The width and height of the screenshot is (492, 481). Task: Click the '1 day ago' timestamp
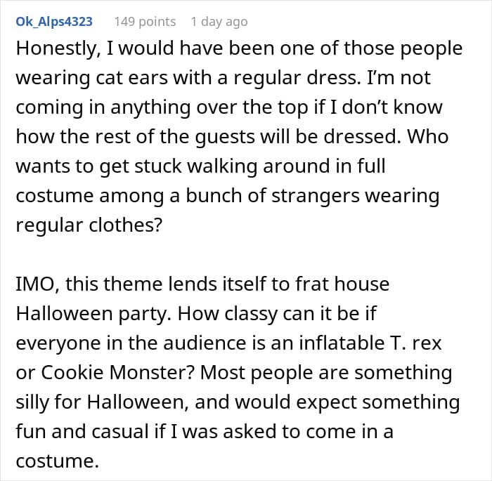pyautogui.click(x=219, y=21)
